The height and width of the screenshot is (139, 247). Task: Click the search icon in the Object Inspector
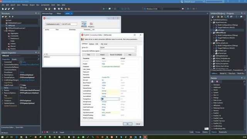click(x=39, y=59)
